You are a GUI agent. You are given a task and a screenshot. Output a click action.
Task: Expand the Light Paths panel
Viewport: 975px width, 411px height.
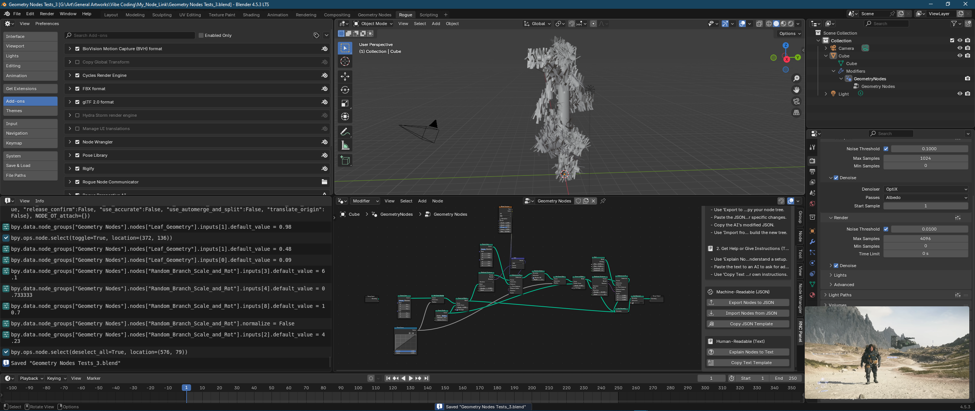point(840,295)
